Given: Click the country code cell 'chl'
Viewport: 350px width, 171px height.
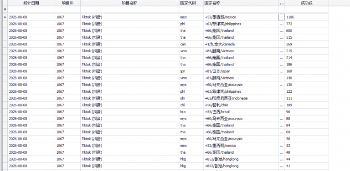Looking at the screenshot, I should point(191,105).
